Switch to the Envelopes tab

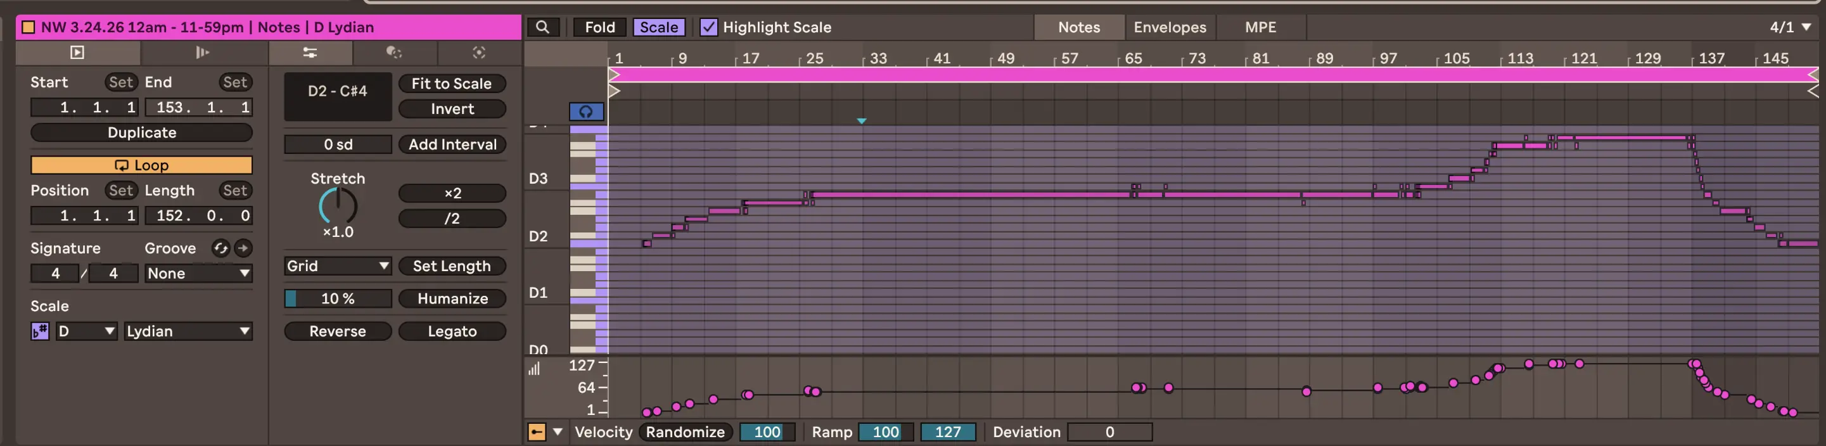pos(1169,27)
